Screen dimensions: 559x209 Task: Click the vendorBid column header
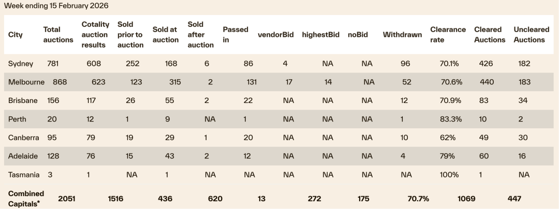[x=275, y=35]
